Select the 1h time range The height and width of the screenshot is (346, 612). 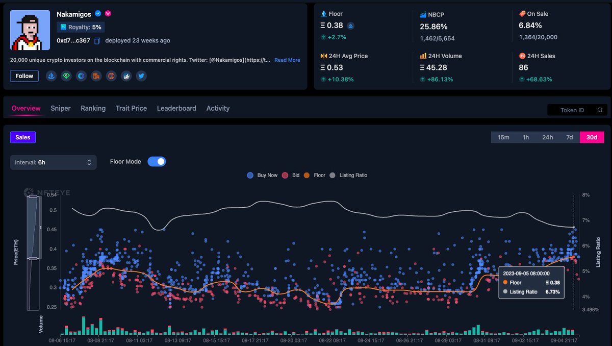coord(526,137)
